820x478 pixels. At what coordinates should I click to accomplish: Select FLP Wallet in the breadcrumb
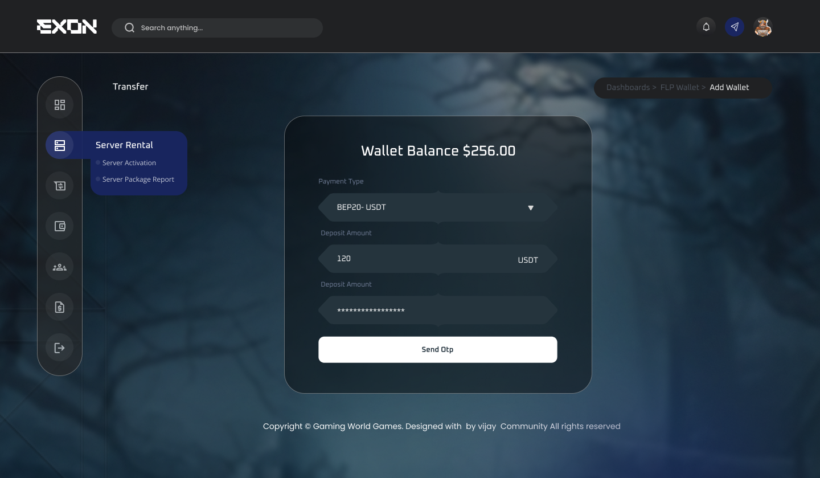point(680,87)
